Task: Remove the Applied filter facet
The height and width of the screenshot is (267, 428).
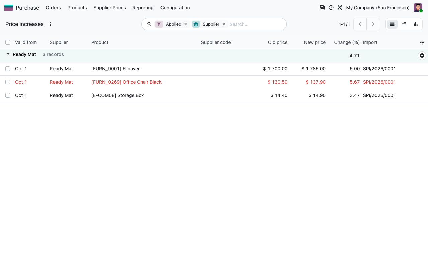Action: tap(186, 24)
